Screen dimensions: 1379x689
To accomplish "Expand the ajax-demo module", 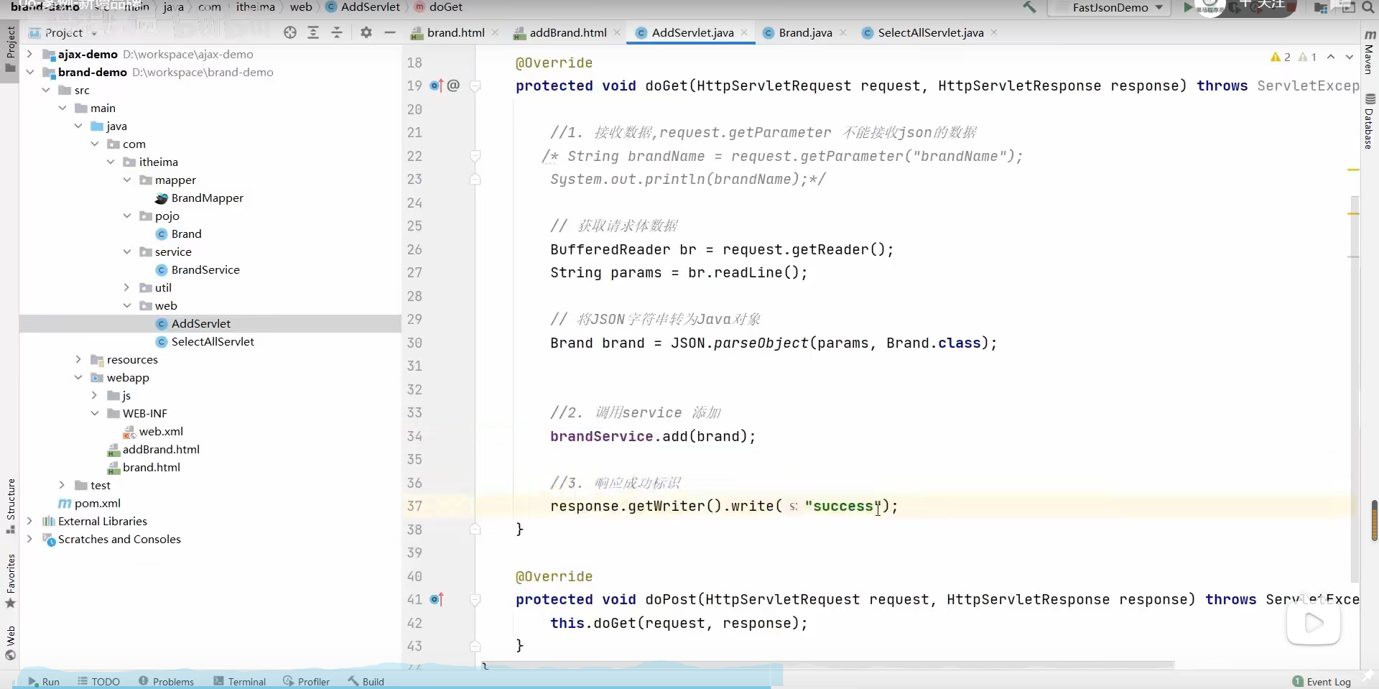I will (29, 54).
